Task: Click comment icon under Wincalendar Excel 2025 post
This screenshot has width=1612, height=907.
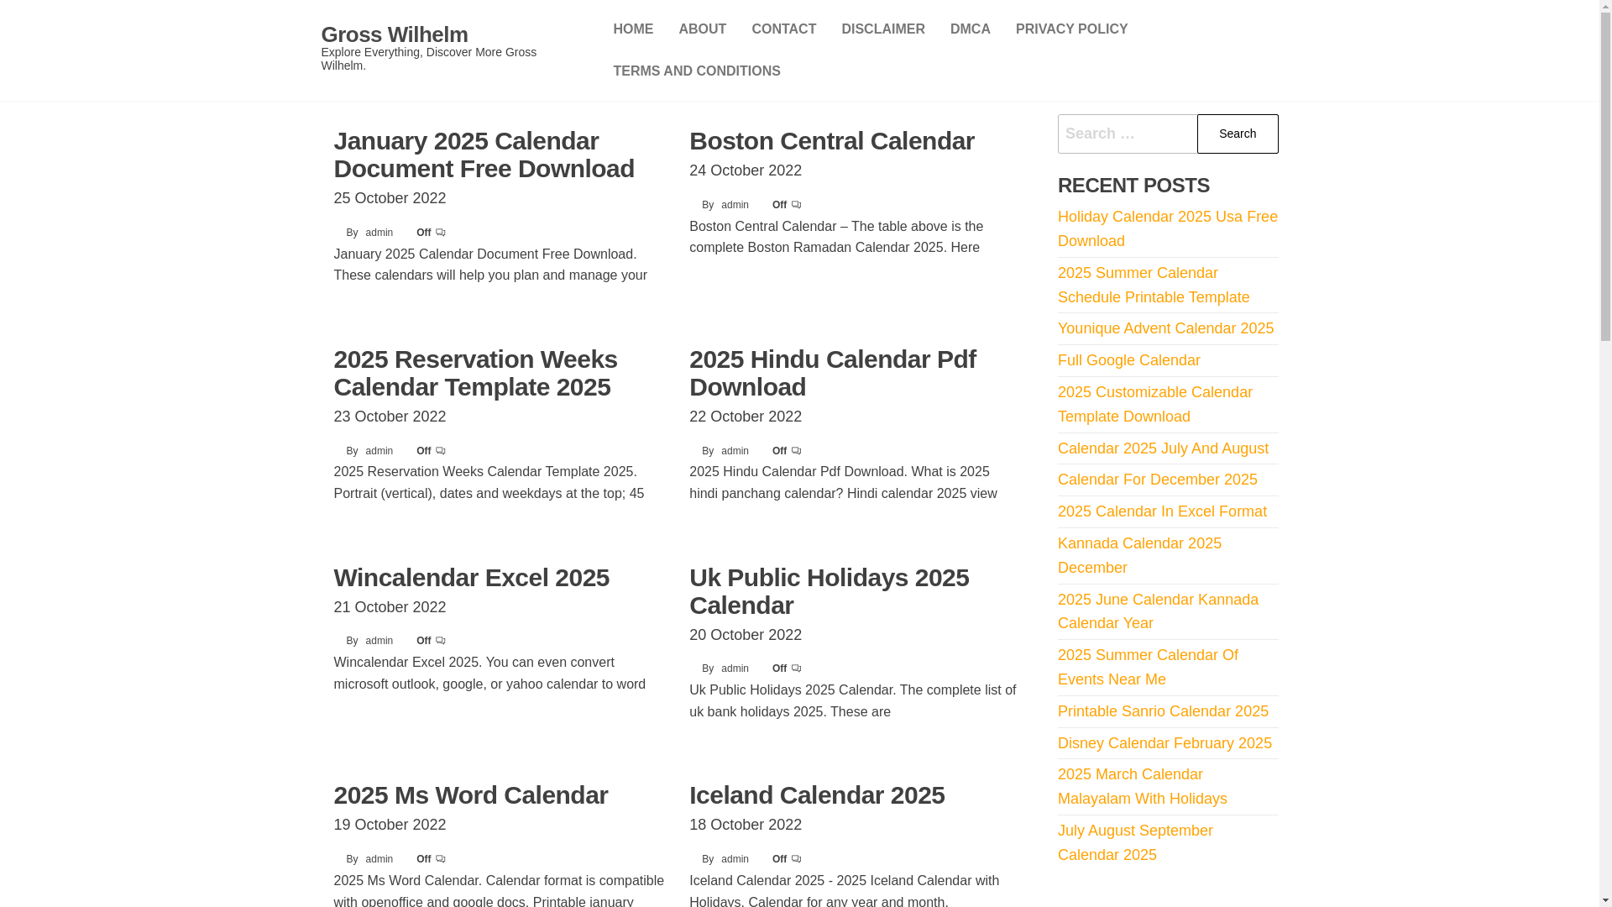Action: [441, 641]
